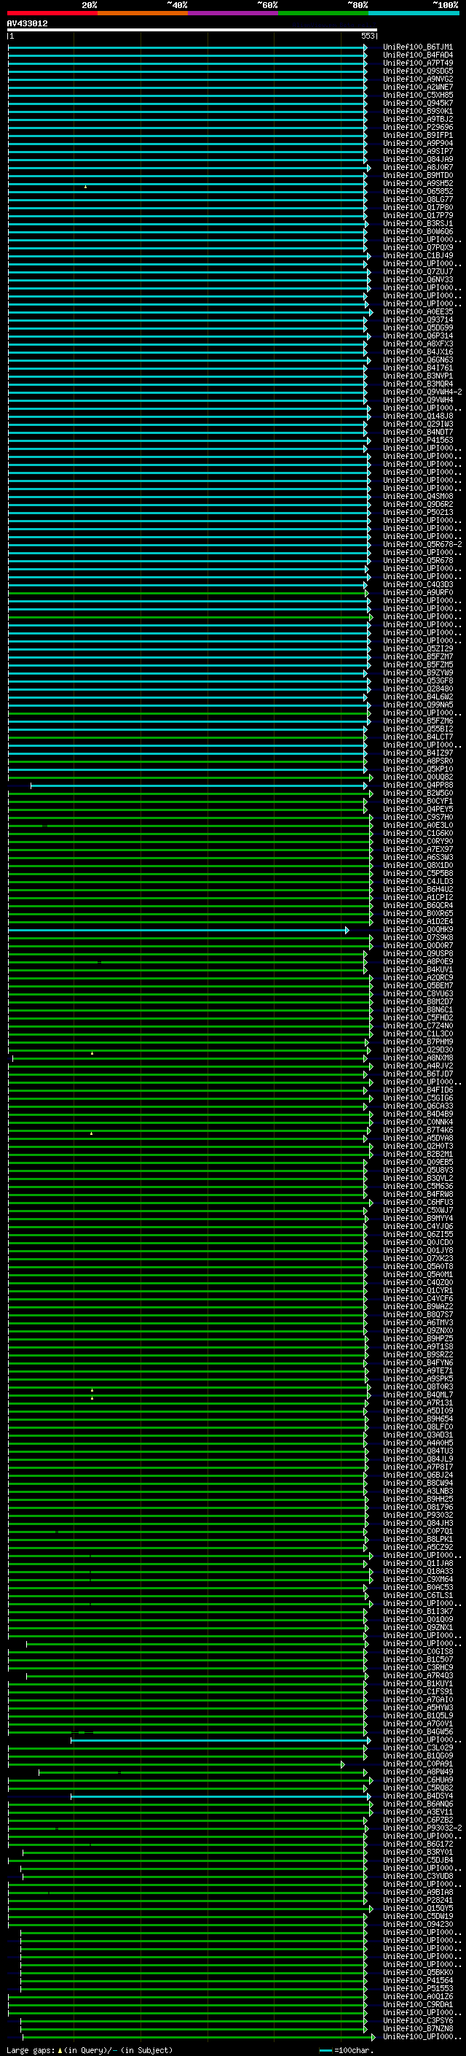Click the purple ~60% identity color bar
The width and height of the screenshot is (466, 2056).
232,14
